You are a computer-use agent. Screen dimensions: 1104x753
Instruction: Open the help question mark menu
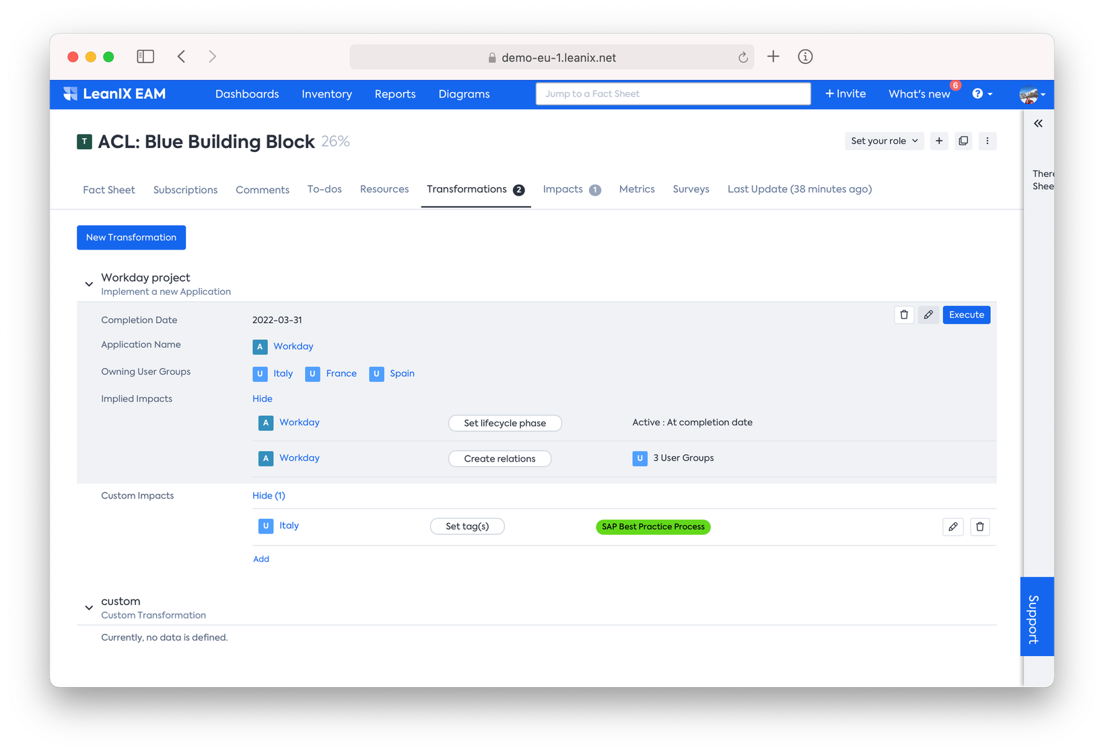[x=982, y=94]
